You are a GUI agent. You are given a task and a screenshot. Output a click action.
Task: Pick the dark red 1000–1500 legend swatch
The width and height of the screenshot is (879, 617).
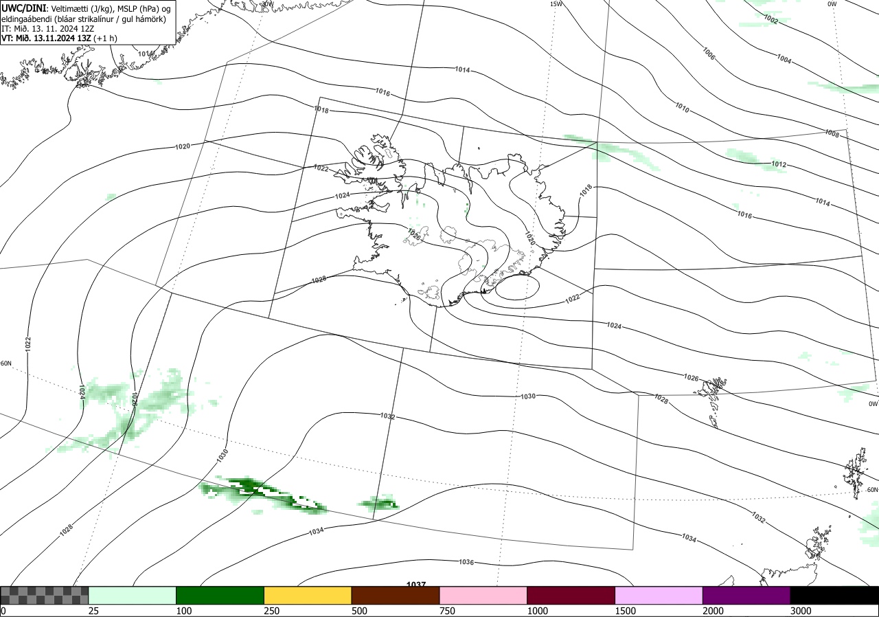pos(571,595)
